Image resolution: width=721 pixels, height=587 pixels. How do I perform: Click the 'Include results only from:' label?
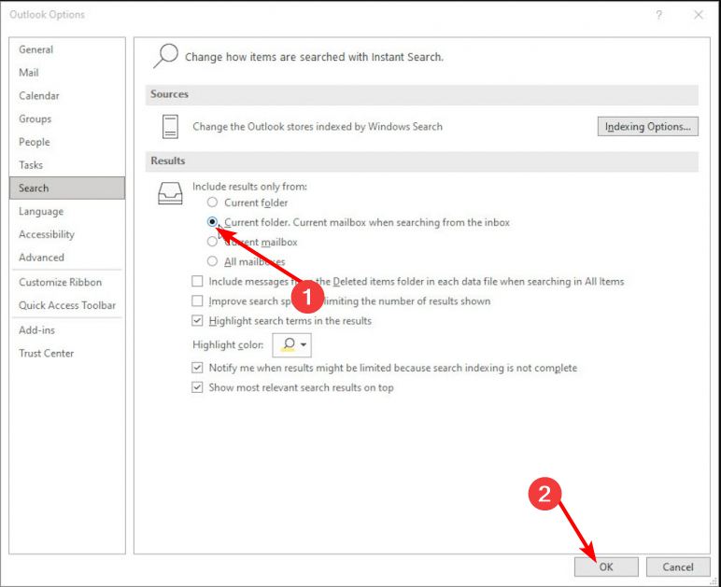coord(249,187)
